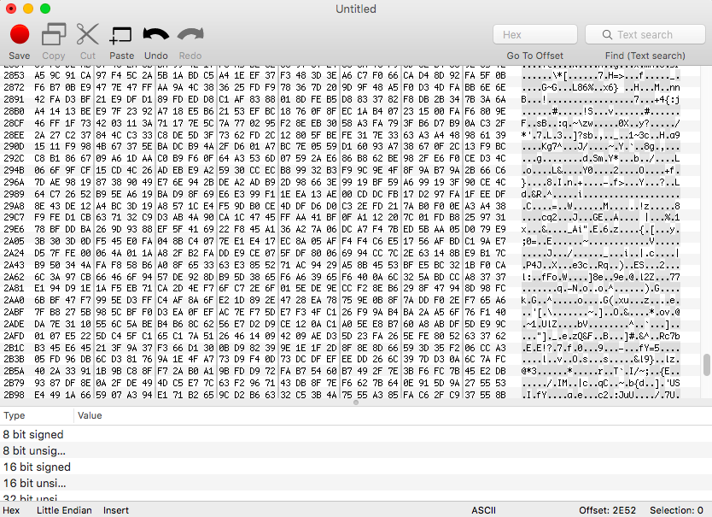Image resolution: width=712 pixels, height=517 pixels.
Task: Select the 8 bit signed row
Action: 356,434
